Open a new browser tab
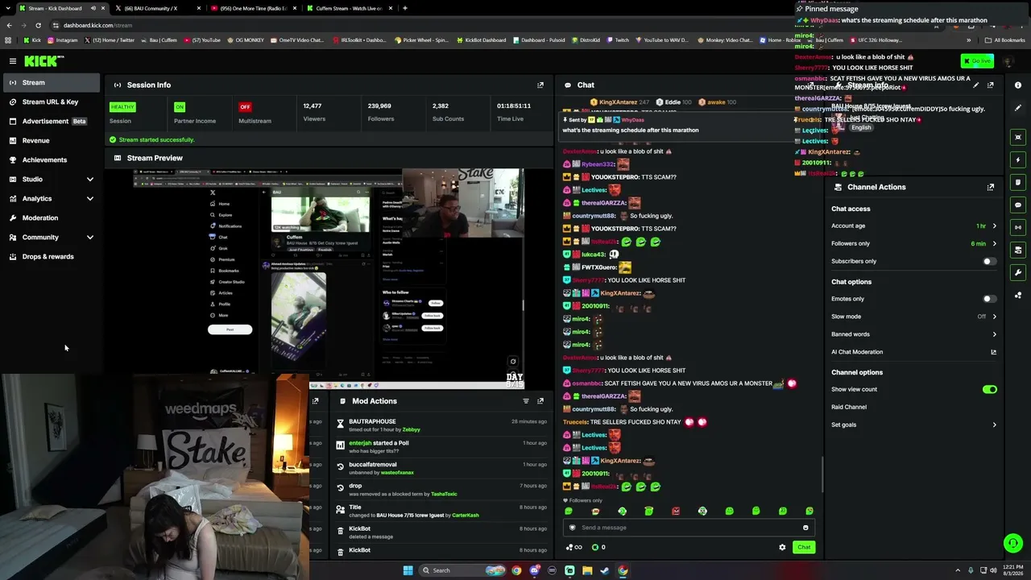Screen dimensions: 1031x580 coord(404,8)
